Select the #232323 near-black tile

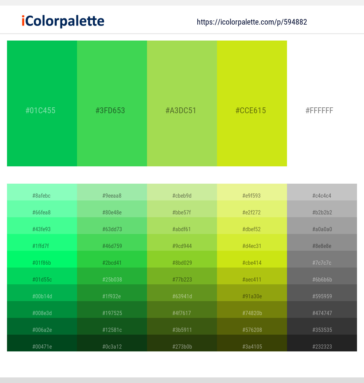[322, 346]
